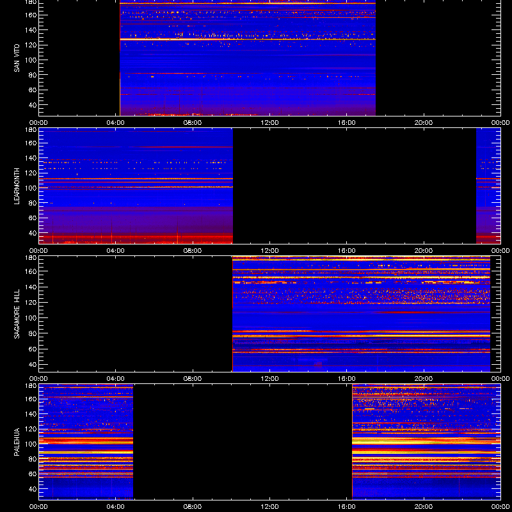Screen dimensions: 512x512
Task: Click the 40 frequency tick on Palehua axis
Action: [33, 489]
